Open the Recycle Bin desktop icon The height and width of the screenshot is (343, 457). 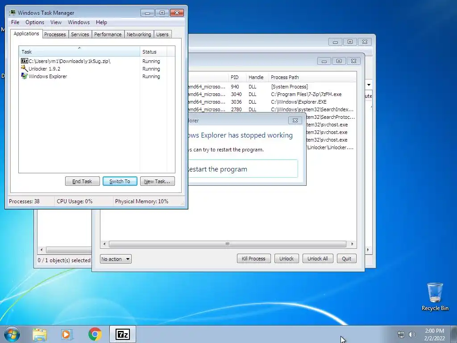[435, 297]
